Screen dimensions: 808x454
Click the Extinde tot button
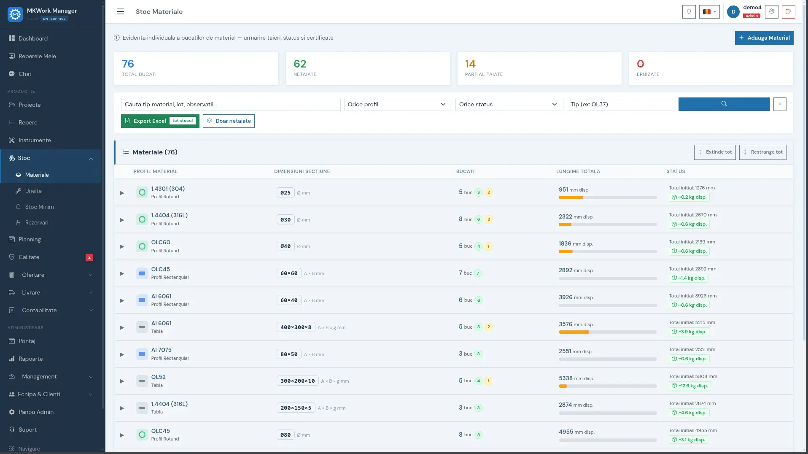(x=715, y=152)
